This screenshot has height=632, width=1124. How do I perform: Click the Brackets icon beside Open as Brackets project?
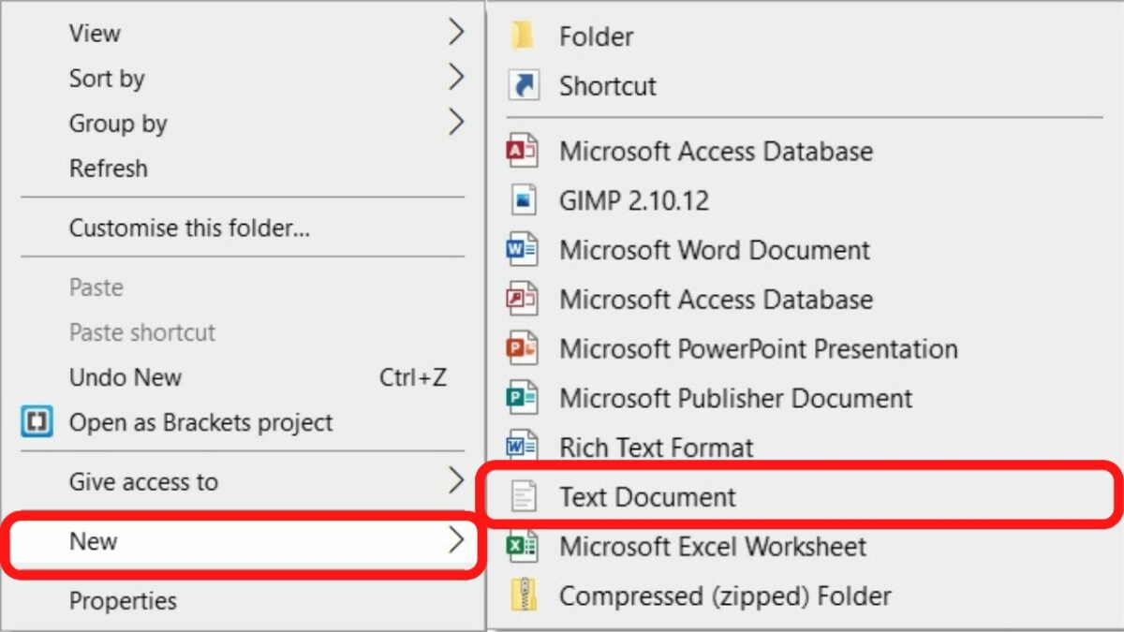[37, 422]
